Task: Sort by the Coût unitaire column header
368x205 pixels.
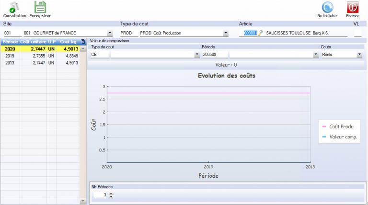Action: click(x=33, y=42)
